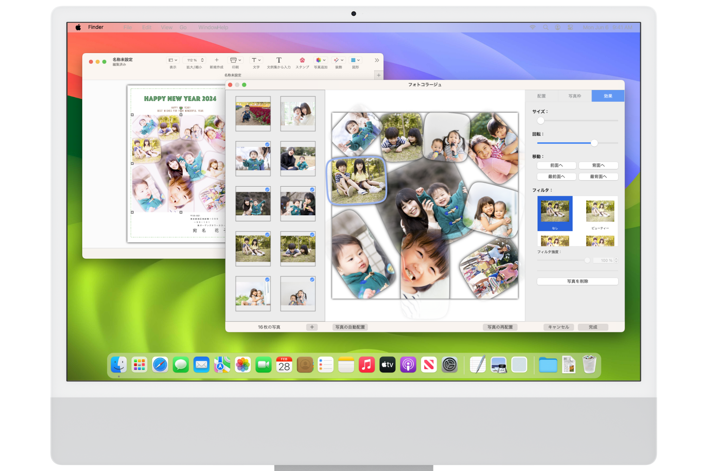The image size is (708, 471).
Task: Open Apple TV app from the Dock
Action: coord(387,364)
